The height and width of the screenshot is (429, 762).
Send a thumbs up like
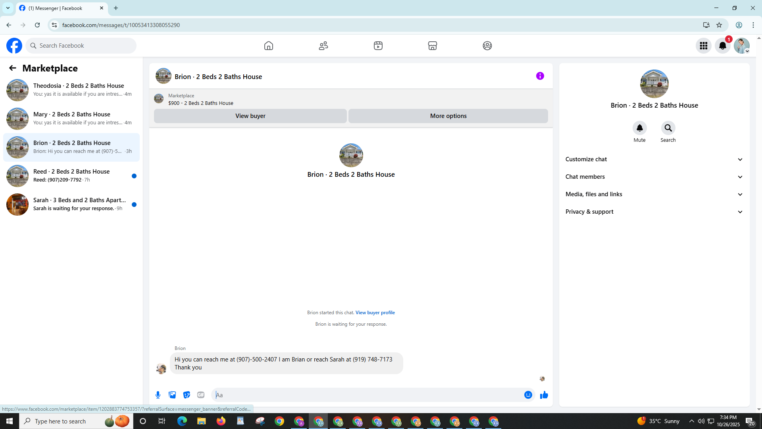click(544, 395)
